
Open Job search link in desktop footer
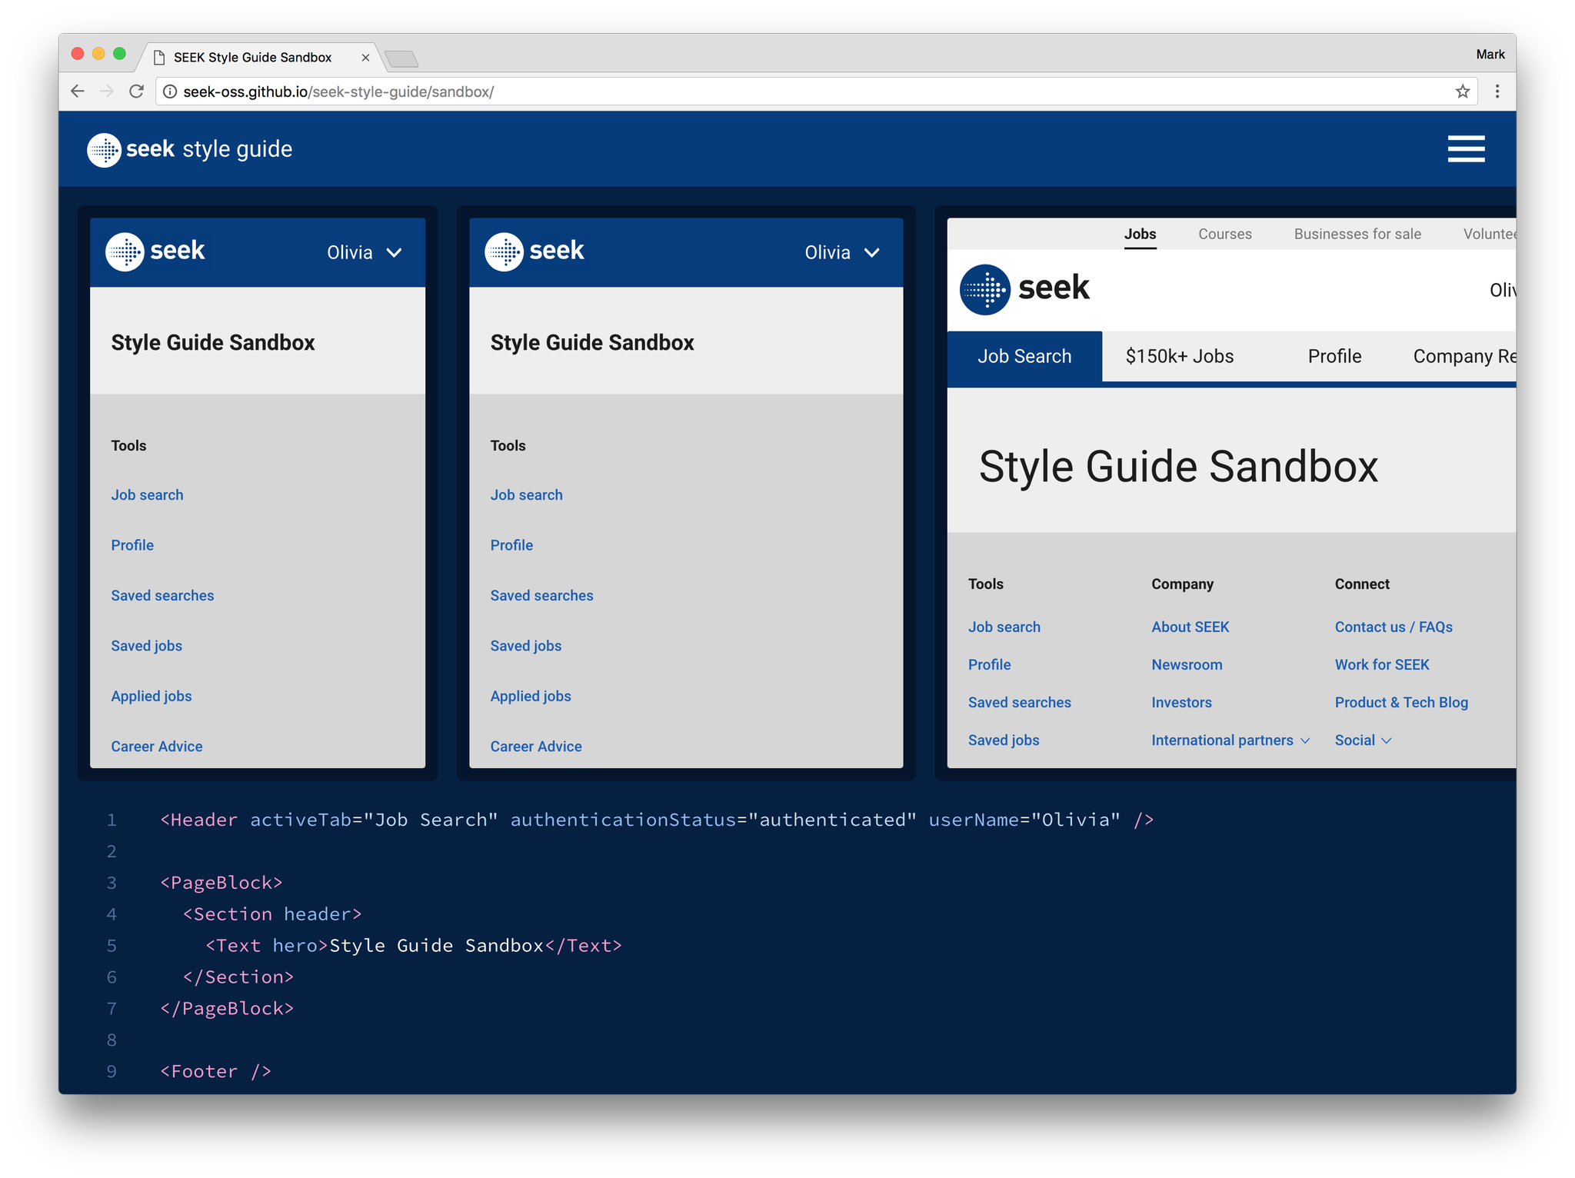1004,627
